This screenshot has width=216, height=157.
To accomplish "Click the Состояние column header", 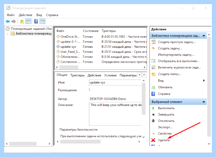I will click(91, 31).
